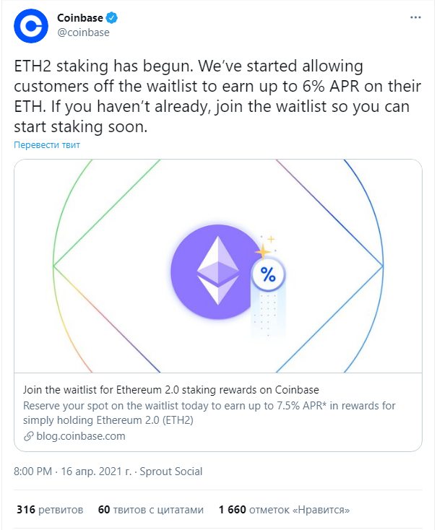The height and width of the screenshot is (530, 437).
Task: Click the purple Ethereum logo circle
Action: 217,271
